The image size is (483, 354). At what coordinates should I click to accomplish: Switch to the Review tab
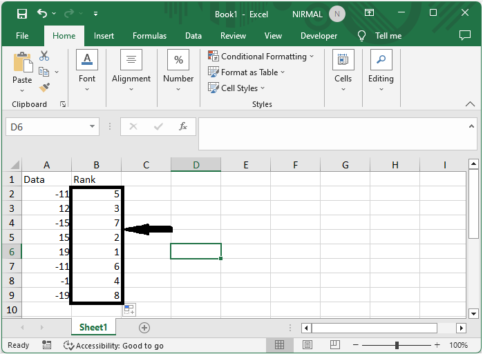pyautogui.click(x=233, y=36)
